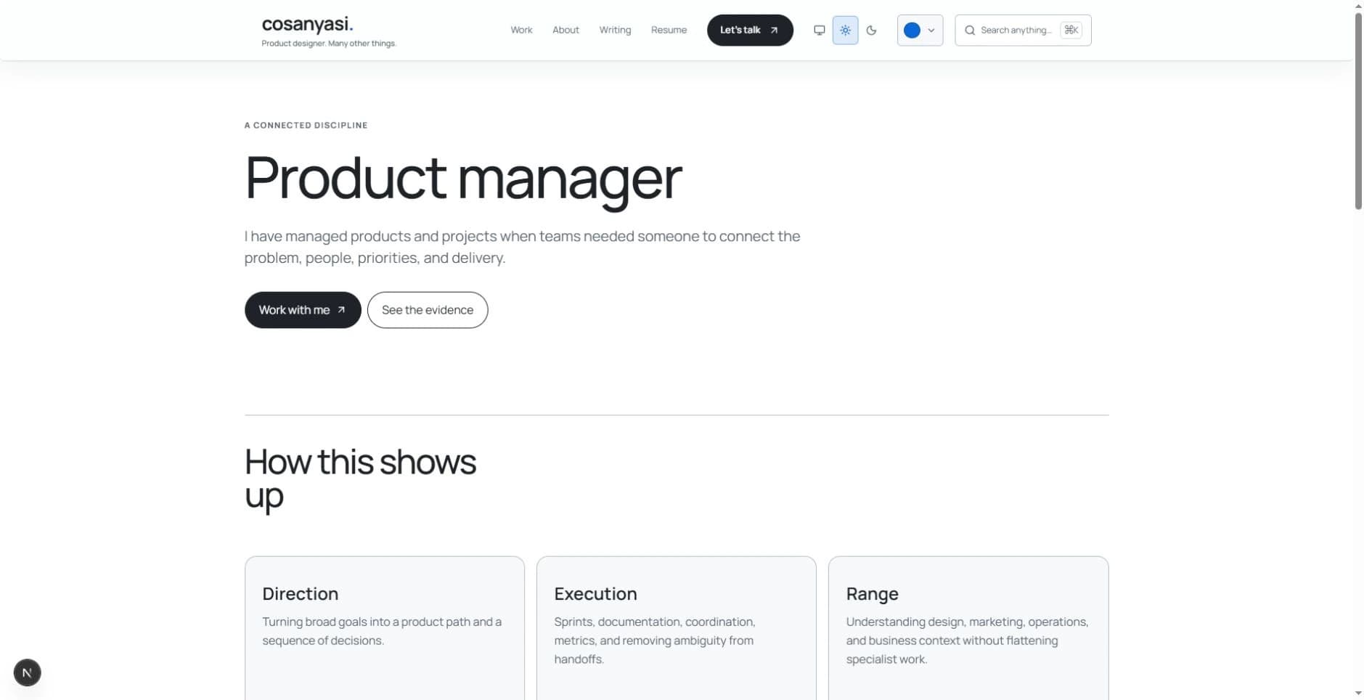Open the Work nav item
The image size is (1364, 700).
tap(521, 30)
